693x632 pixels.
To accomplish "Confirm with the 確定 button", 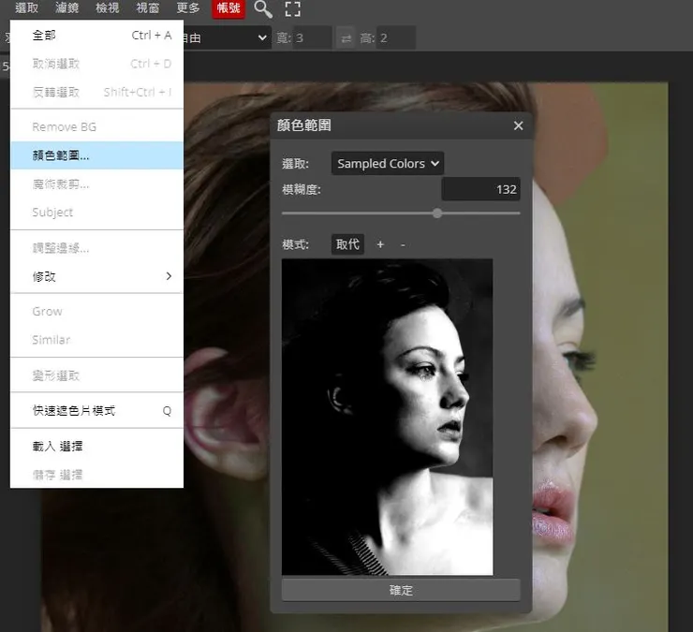I will (401, 590).
